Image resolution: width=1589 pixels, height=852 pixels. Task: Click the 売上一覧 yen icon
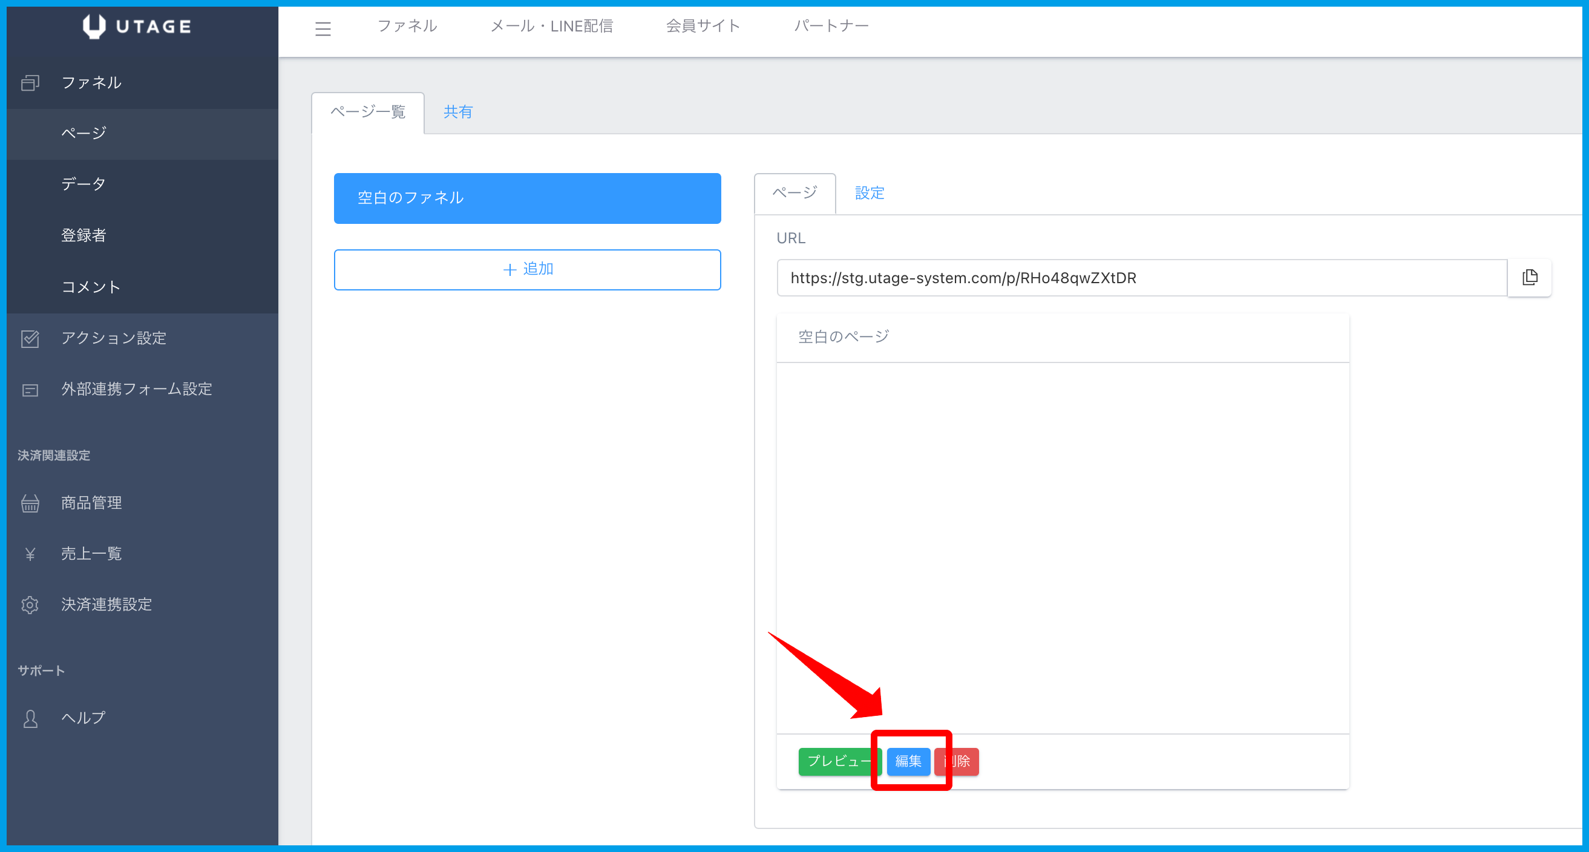click(x=30, y=554)
